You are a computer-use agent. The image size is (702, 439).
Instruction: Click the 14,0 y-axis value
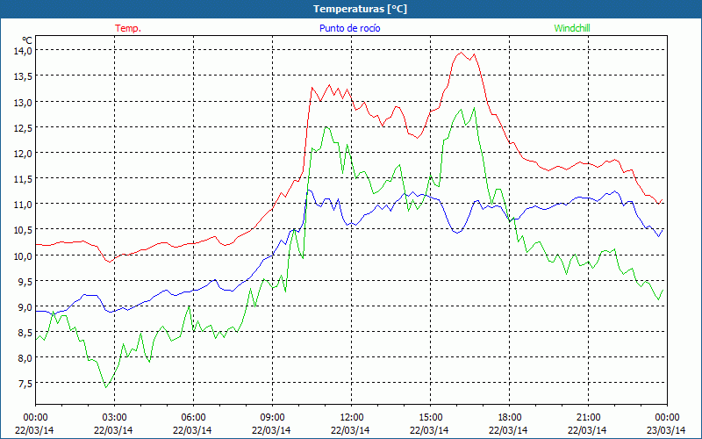[22, 51]
